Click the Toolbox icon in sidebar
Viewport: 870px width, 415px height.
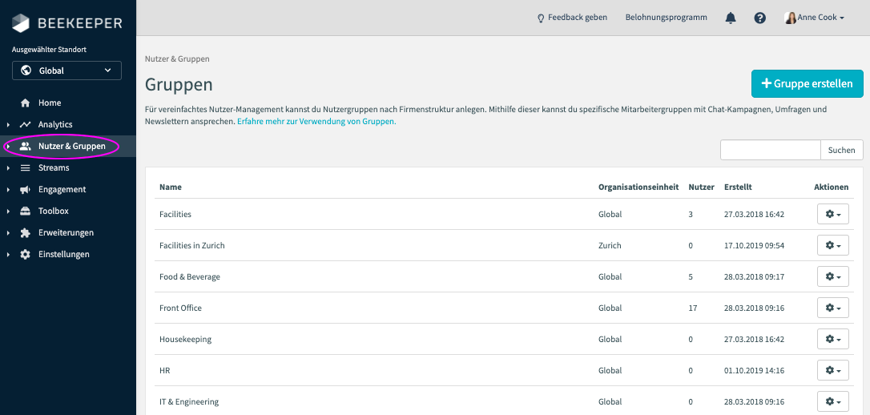point(25,212)
